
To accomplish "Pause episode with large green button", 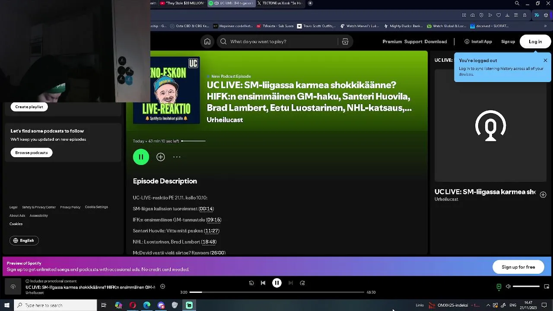I will (141, 157).
